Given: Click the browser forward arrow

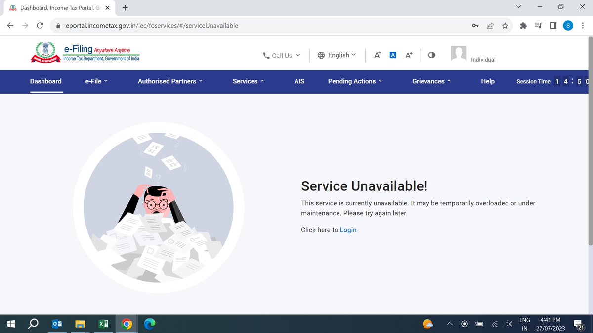Looking at the screenshot, I should click(x=25, y=26).
